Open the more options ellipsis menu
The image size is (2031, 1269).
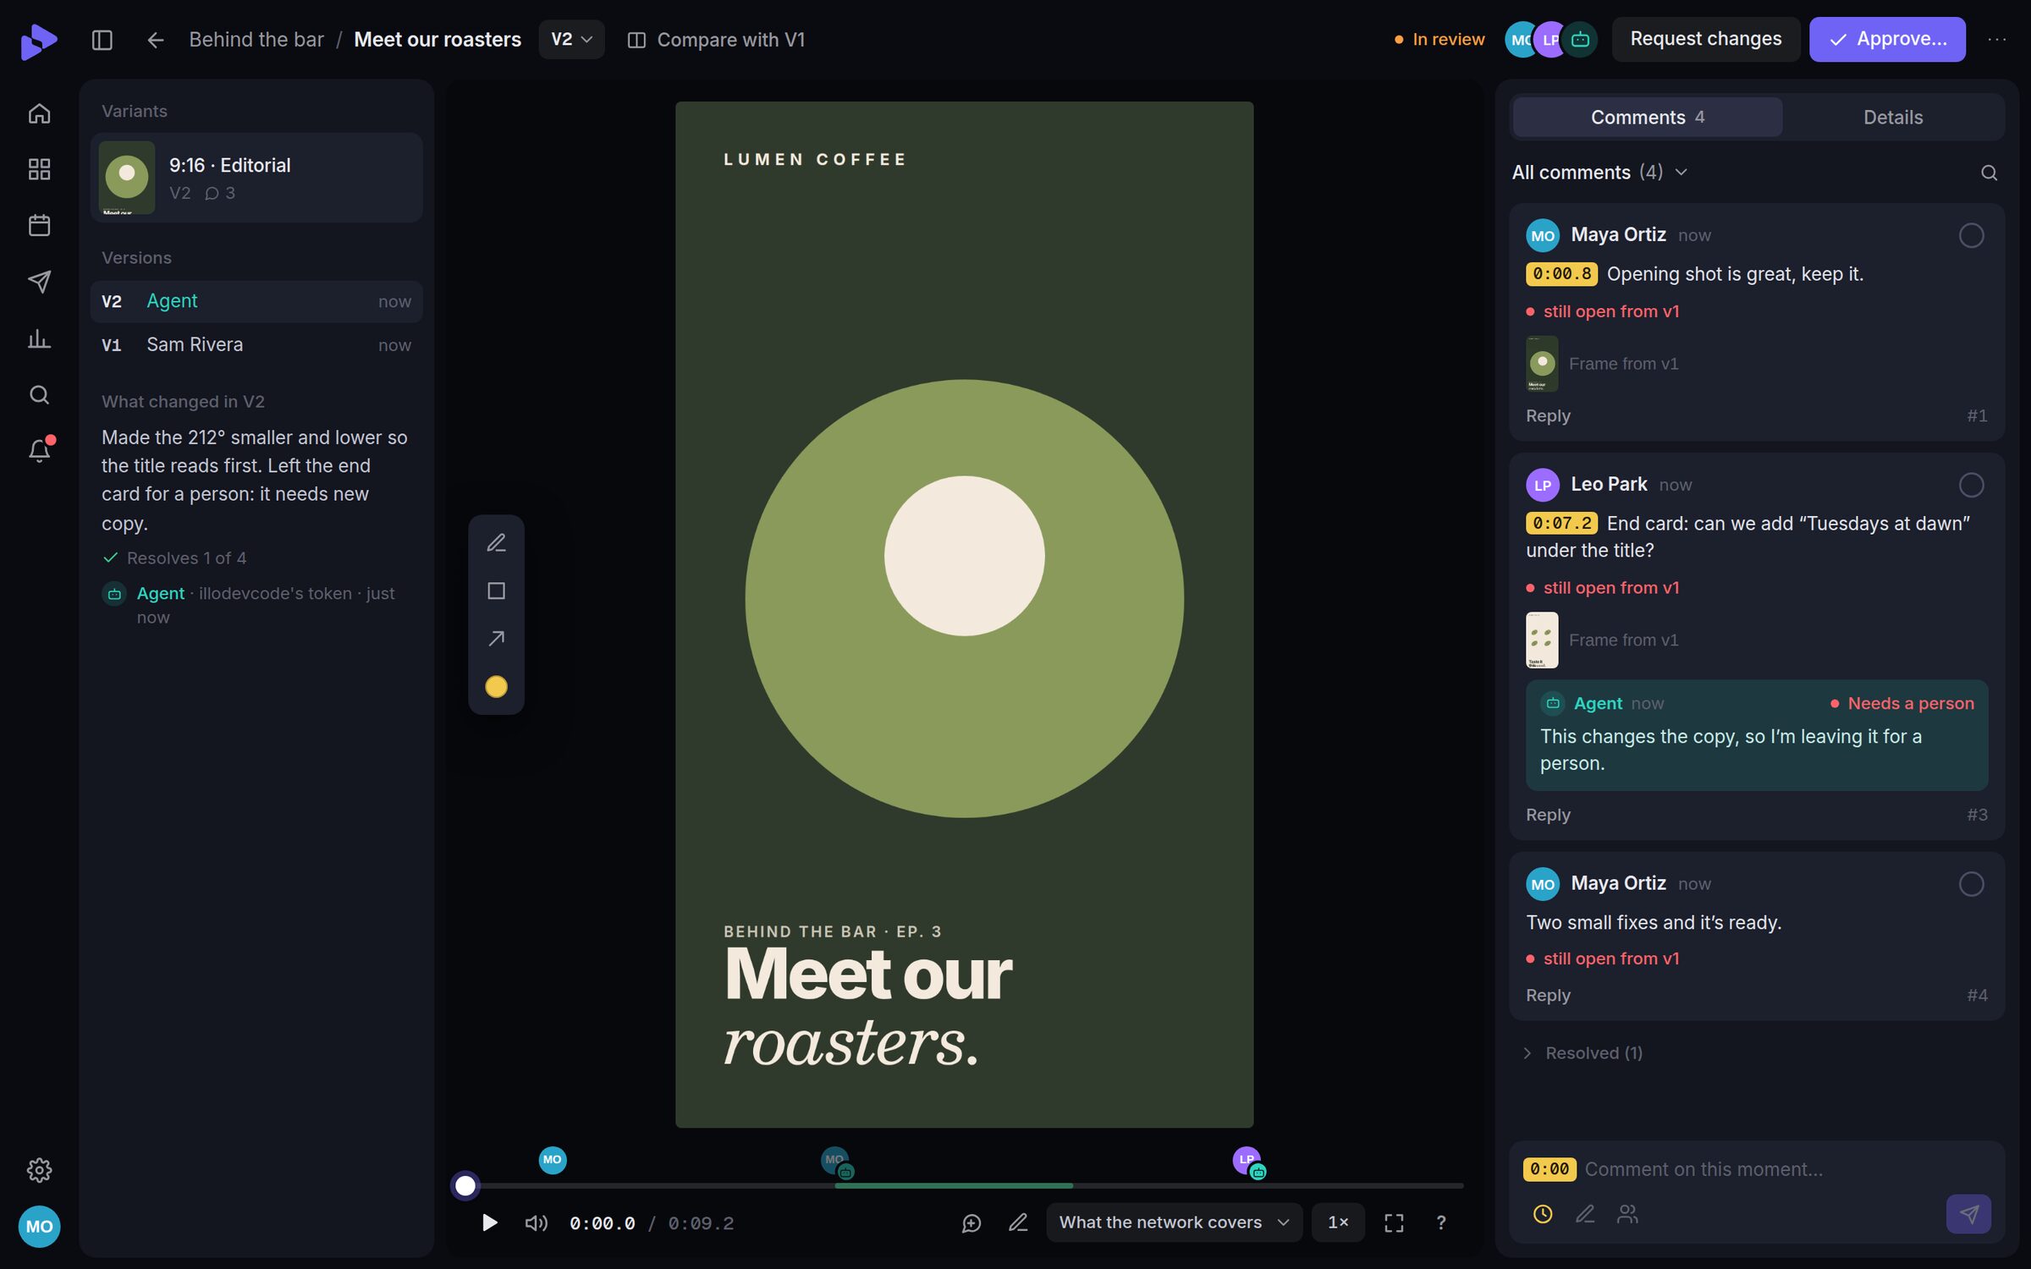click(x=1996, y=40)
